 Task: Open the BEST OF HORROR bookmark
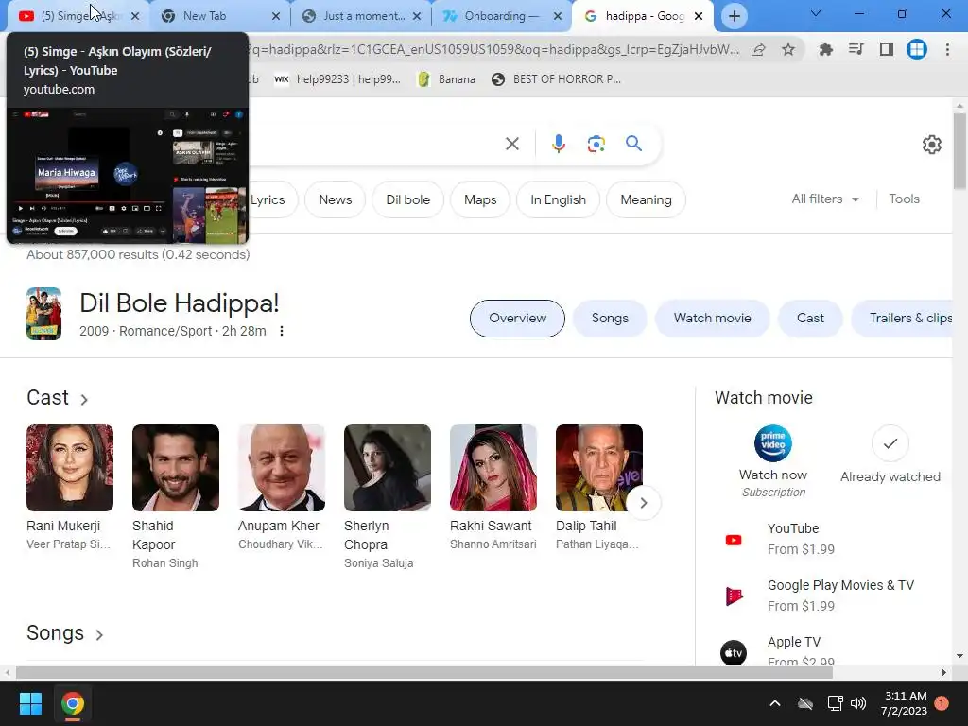tap(556, 79)
